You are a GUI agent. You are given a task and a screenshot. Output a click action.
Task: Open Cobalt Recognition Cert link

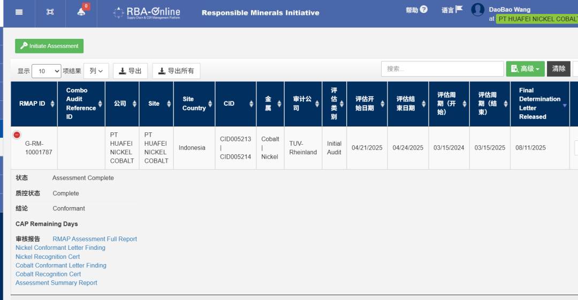click(x=48, y=274)
